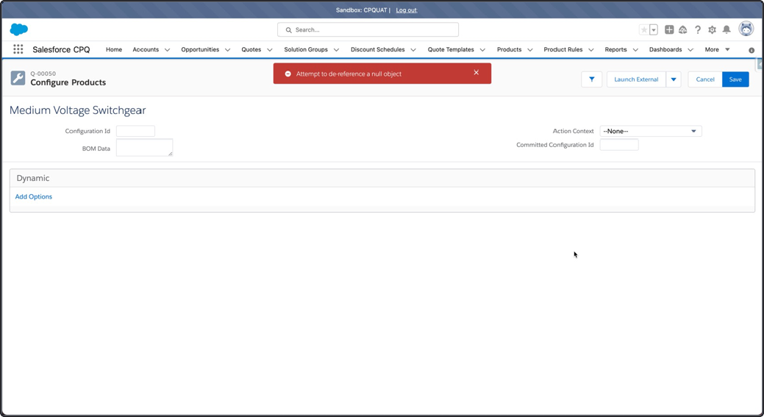The width and height of the screenshot is (764, 417).
Task: Click the Save button
Action: tap(735, 79)
